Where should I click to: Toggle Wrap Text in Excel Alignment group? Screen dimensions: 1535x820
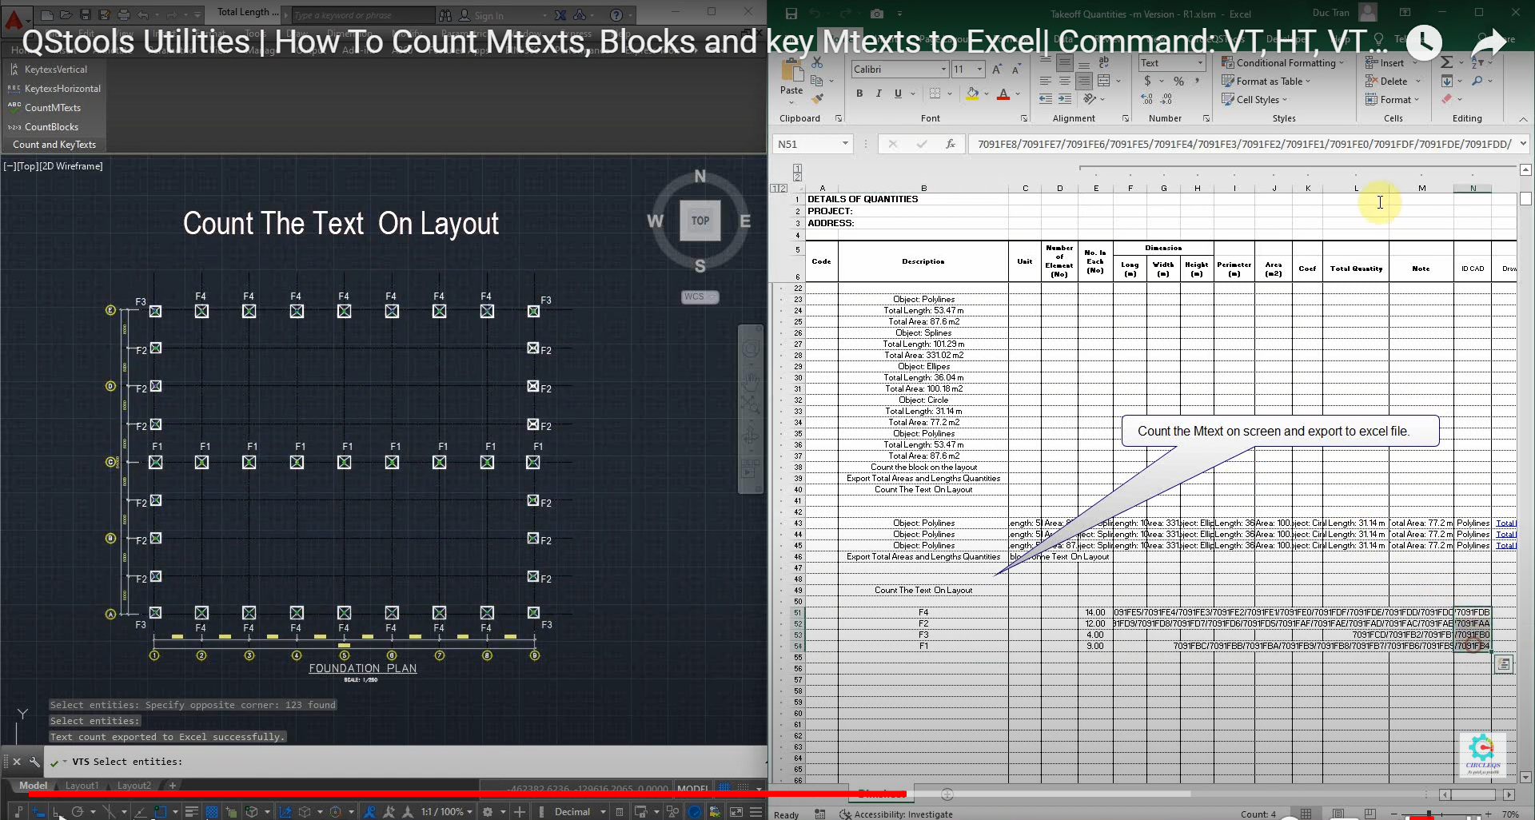1104,62
